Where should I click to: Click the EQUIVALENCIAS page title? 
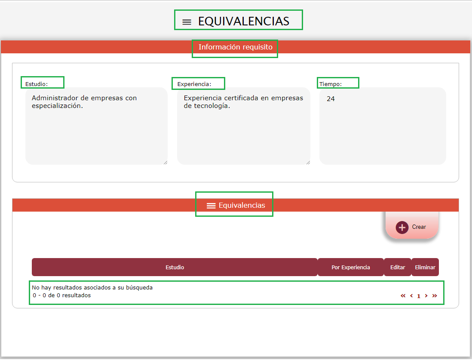click(x=244, y=21)
